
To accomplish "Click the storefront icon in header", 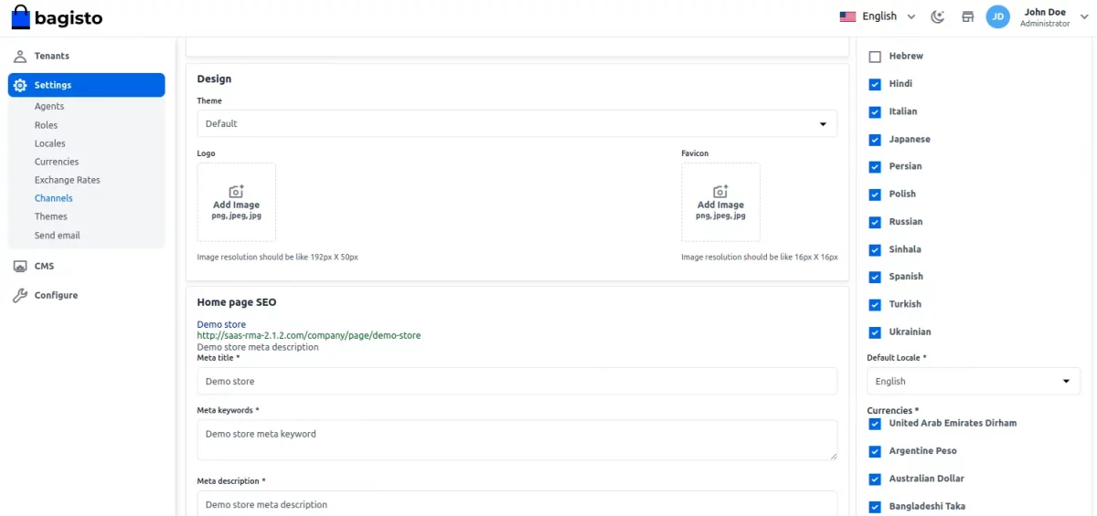I will 967,16.
